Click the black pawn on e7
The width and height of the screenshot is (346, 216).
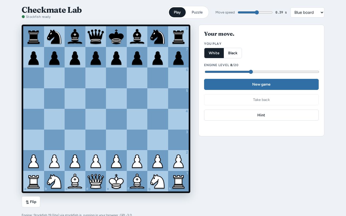(x=116, y=57)
